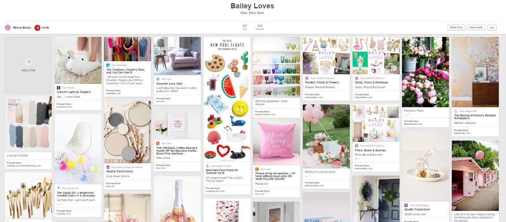
Task: Open the Unicorn Light Up Slippers pin image
Action: pos(78,60)
